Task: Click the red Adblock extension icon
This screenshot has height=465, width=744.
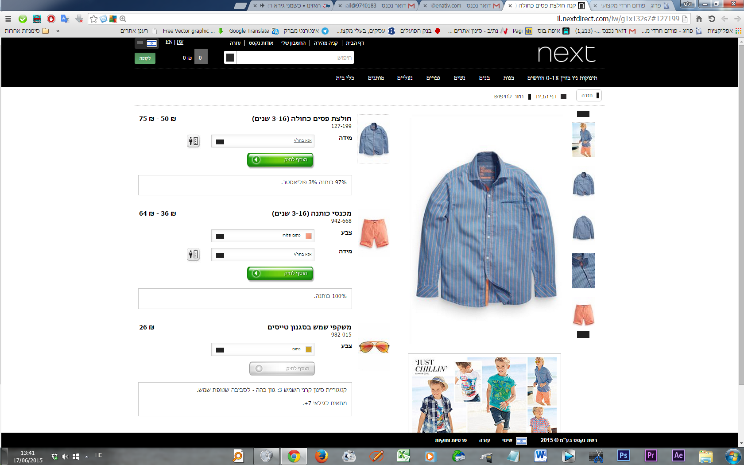Action: coord(51,19)
